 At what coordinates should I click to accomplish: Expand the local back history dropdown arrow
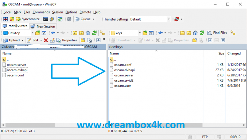[x=58, y=33]
